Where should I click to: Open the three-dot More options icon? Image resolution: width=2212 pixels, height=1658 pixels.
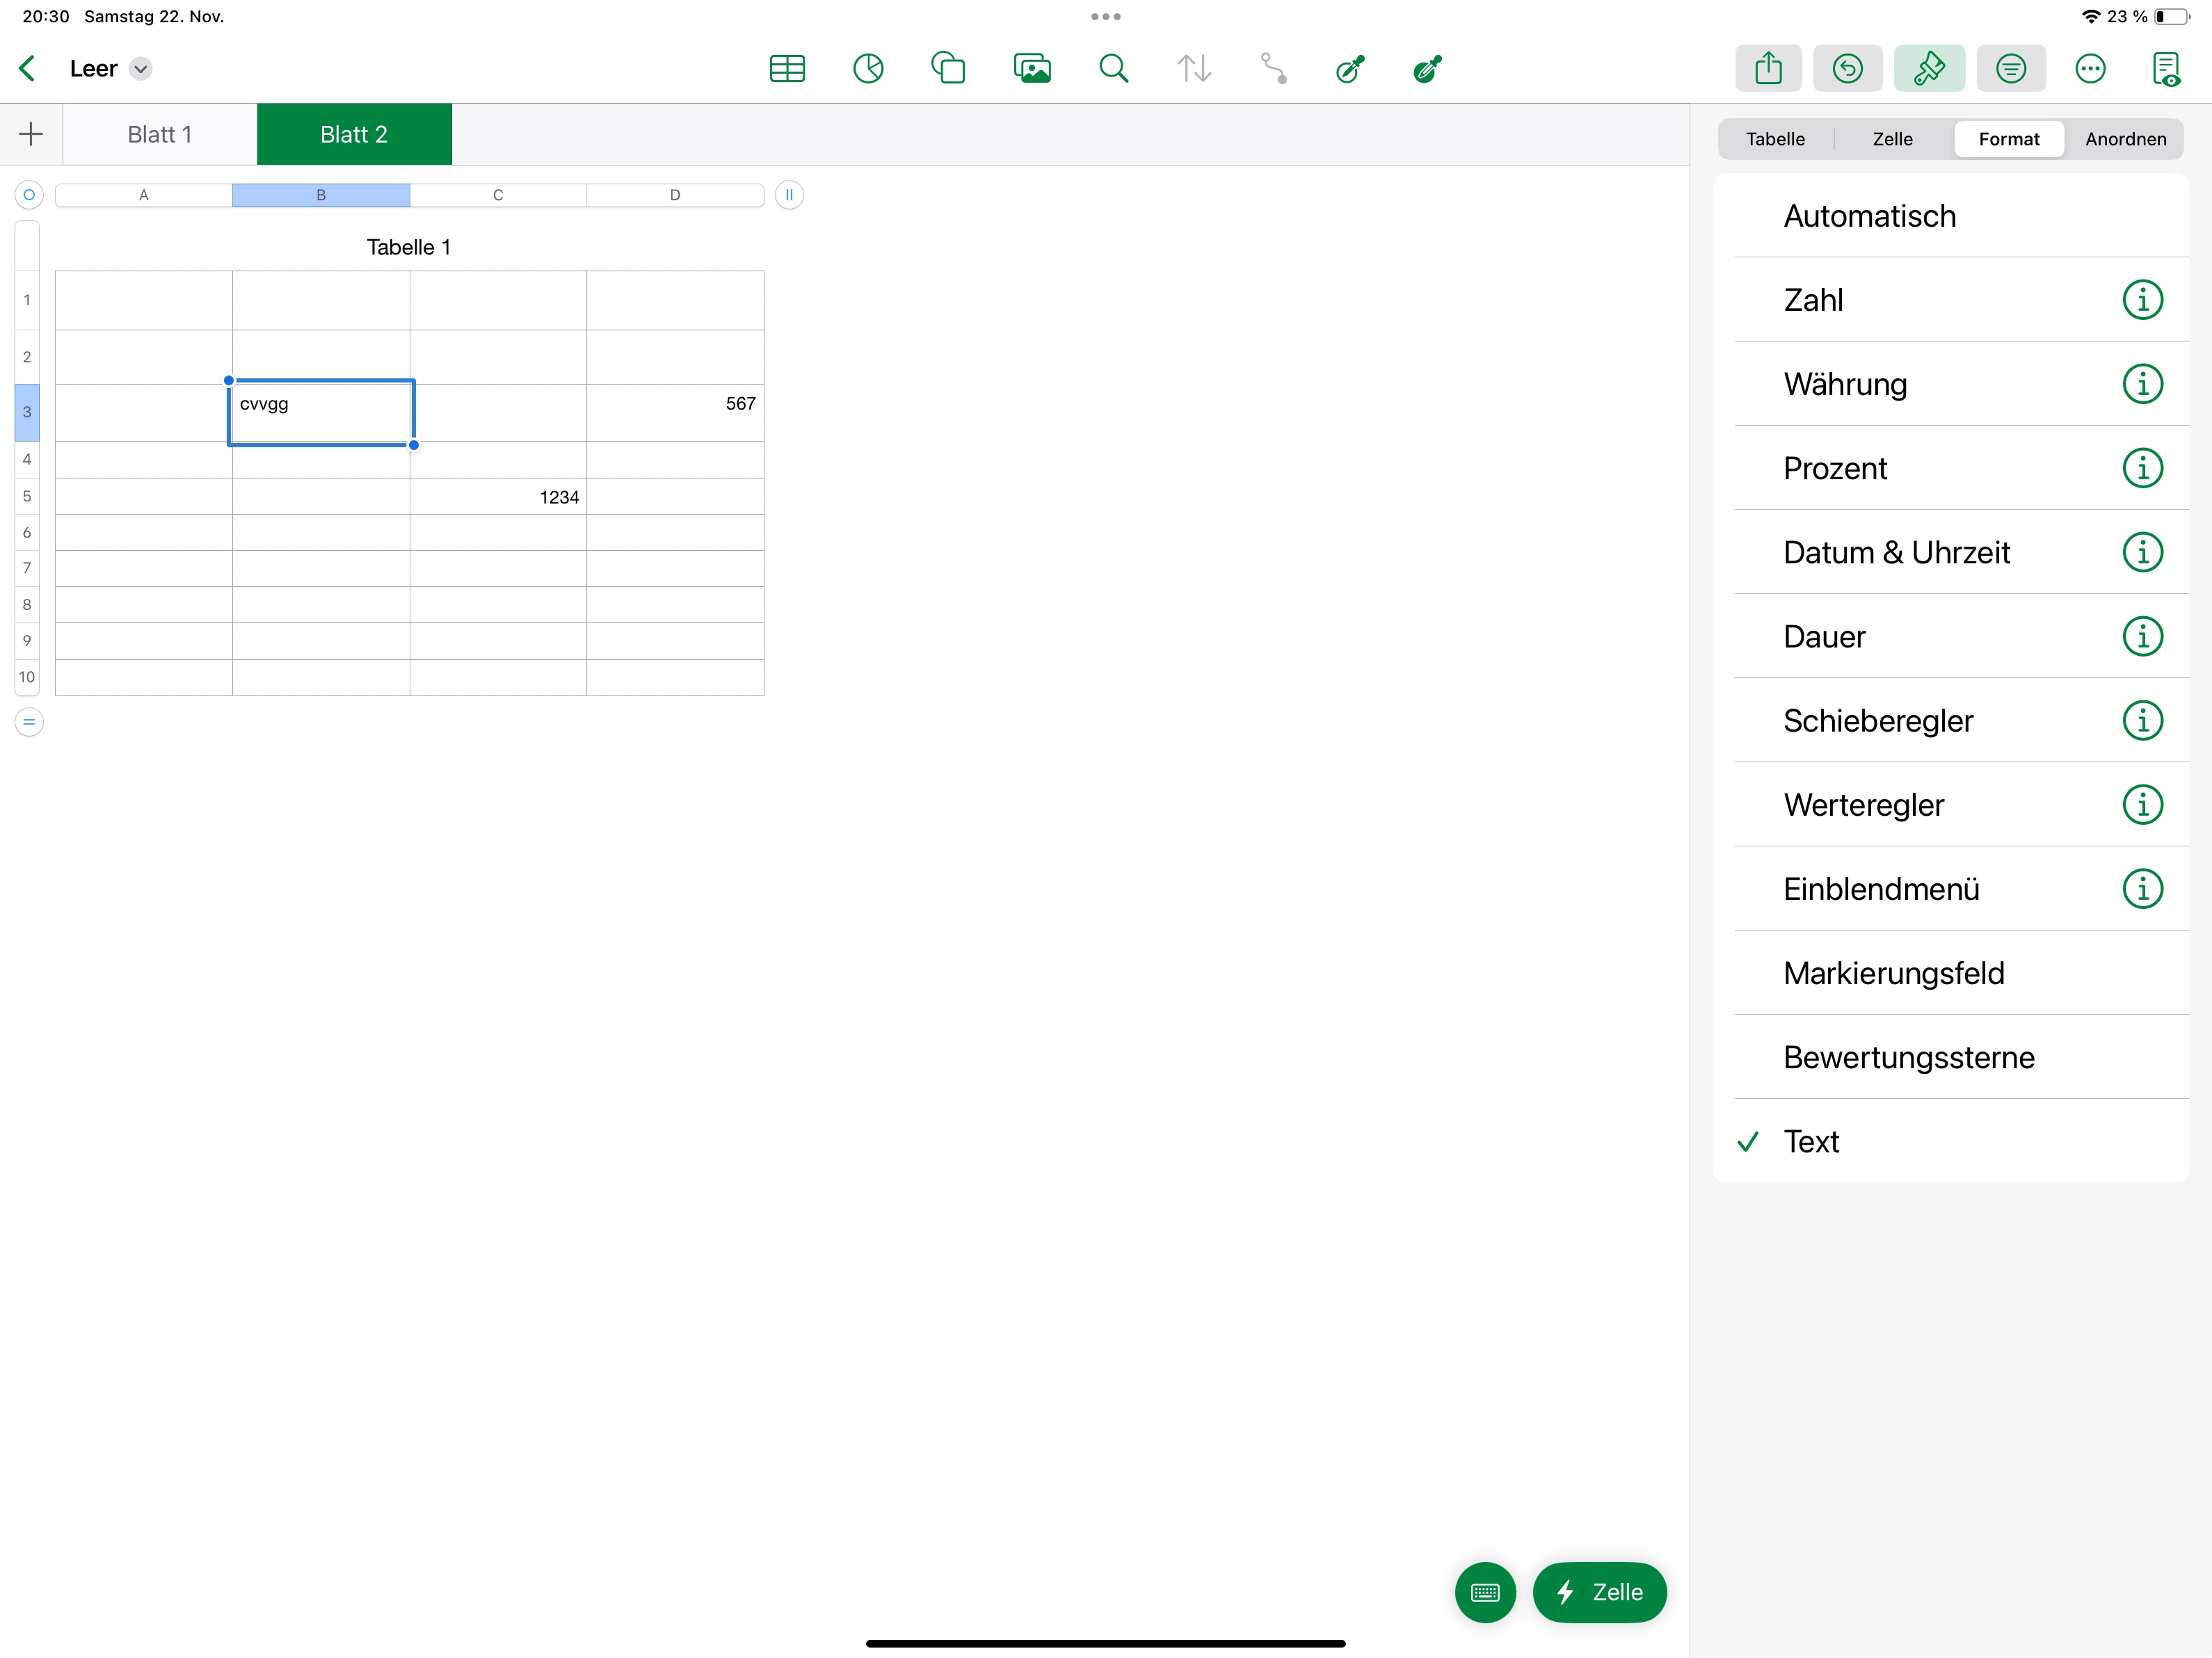[2090, 69]
